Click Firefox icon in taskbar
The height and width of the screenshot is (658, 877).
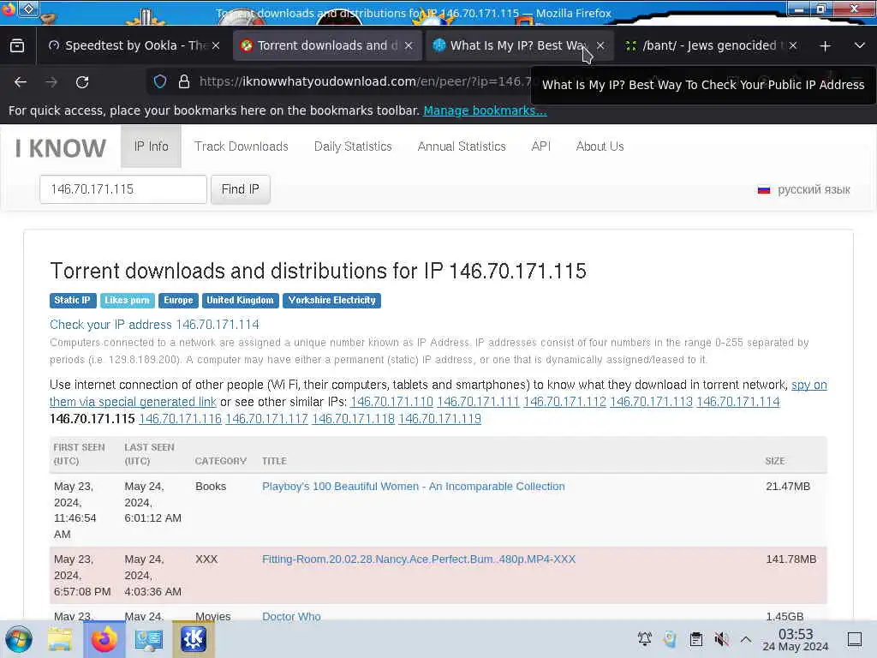(x=104, y=639)
